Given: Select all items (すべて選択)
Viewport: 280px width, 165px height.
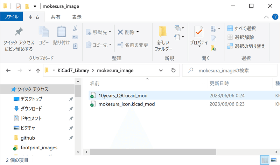Looking at the screenshot, I should pos(241,28).
